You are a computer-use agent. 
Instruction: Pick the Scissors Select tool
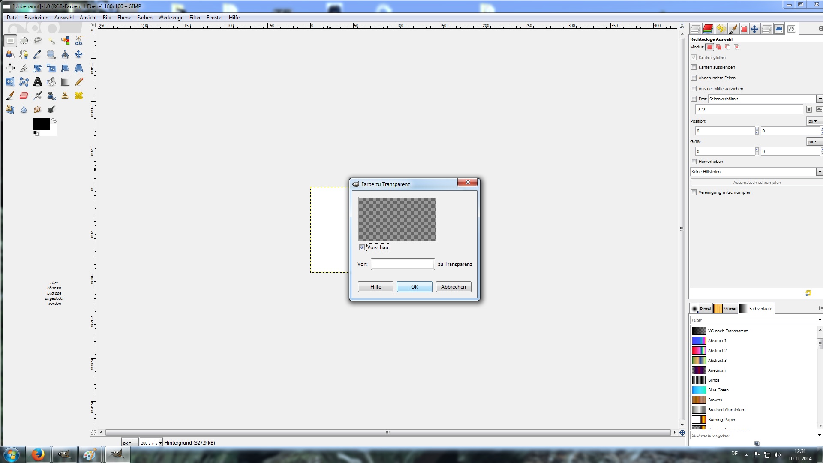point(79,41)
